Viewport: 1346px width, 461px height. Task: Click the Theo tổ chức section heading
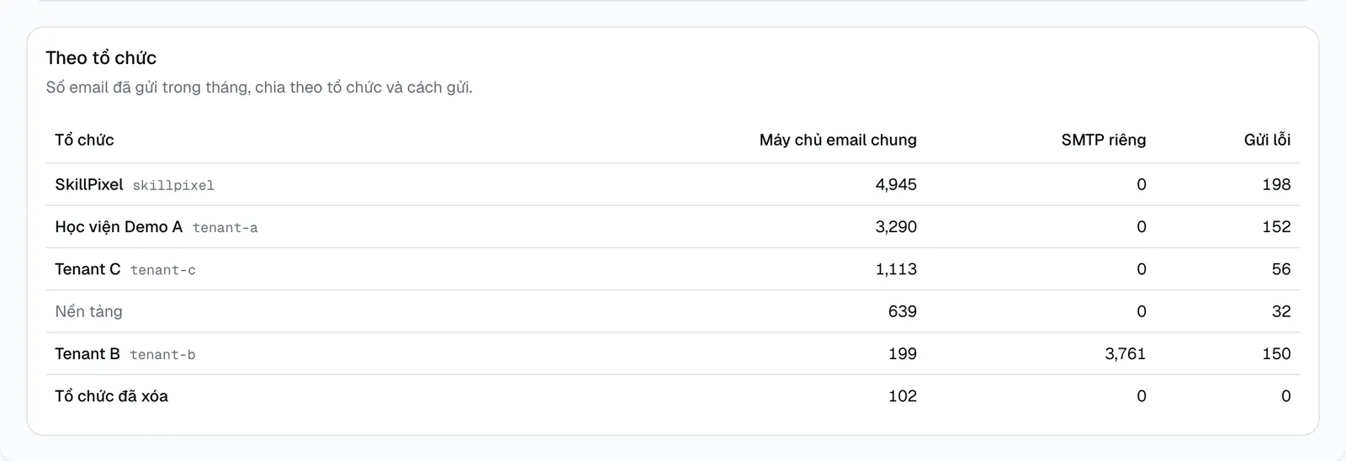click(101, 58)
